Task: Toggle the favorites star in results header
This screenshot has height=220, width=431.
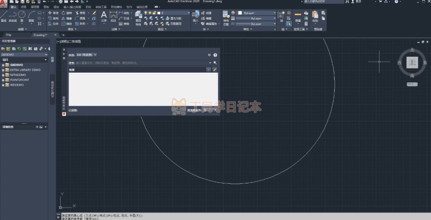Action: pos(208,70)
